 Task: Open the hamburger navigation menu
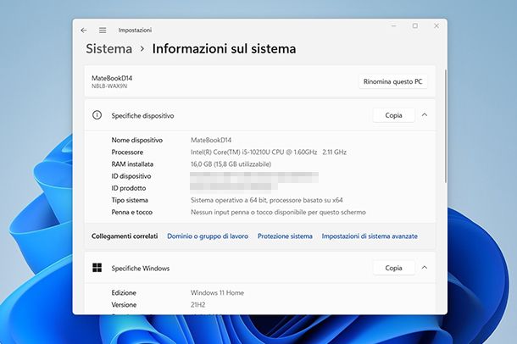point(103,31)
